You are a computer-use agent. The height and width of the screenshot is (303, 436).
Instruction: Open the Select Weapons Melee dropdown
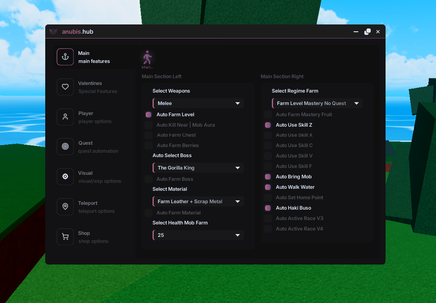click(x=198, y=103)
